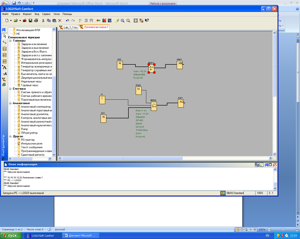
Task: Collapse the Таймеры tree group
Action: 10,41
